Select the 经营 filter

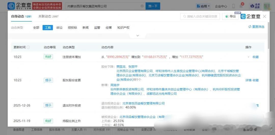109,28
